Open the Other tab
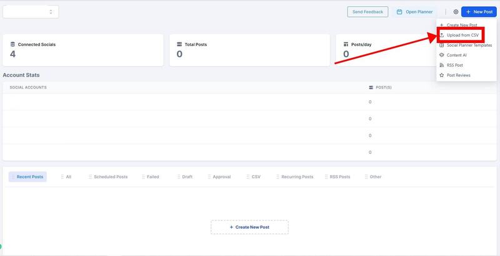Image resolution: width=500 pixels, height=256 pixels. point(373,177)
